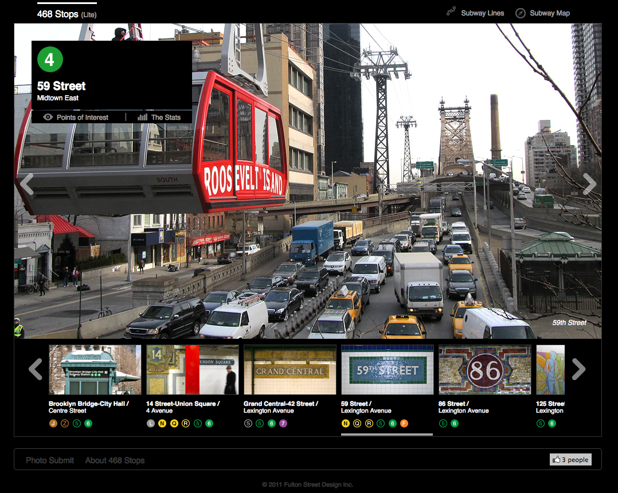The height and width of the screenshot is (493, 618).
Task: Go to previous main photo with left arrow
Action: 27,183
